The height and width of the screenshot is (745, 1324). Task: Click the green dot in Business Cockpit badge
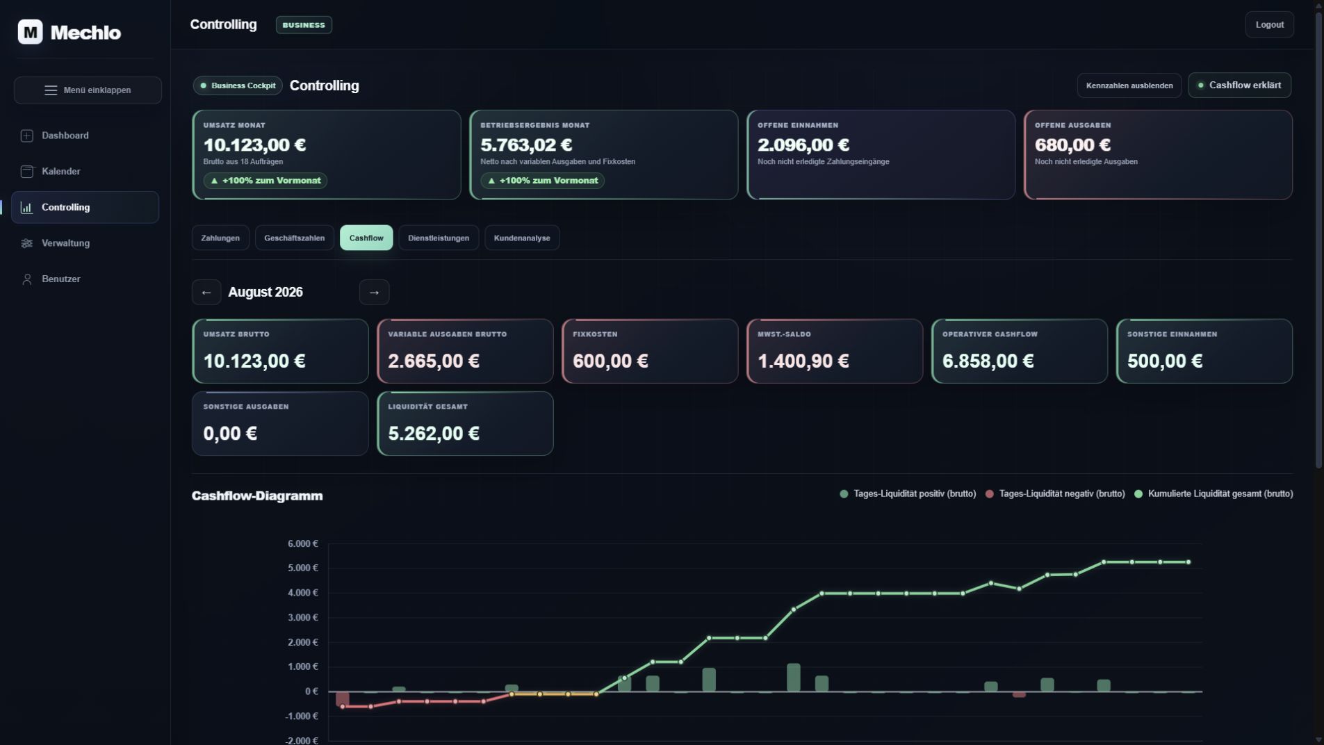tap(204, 85)
